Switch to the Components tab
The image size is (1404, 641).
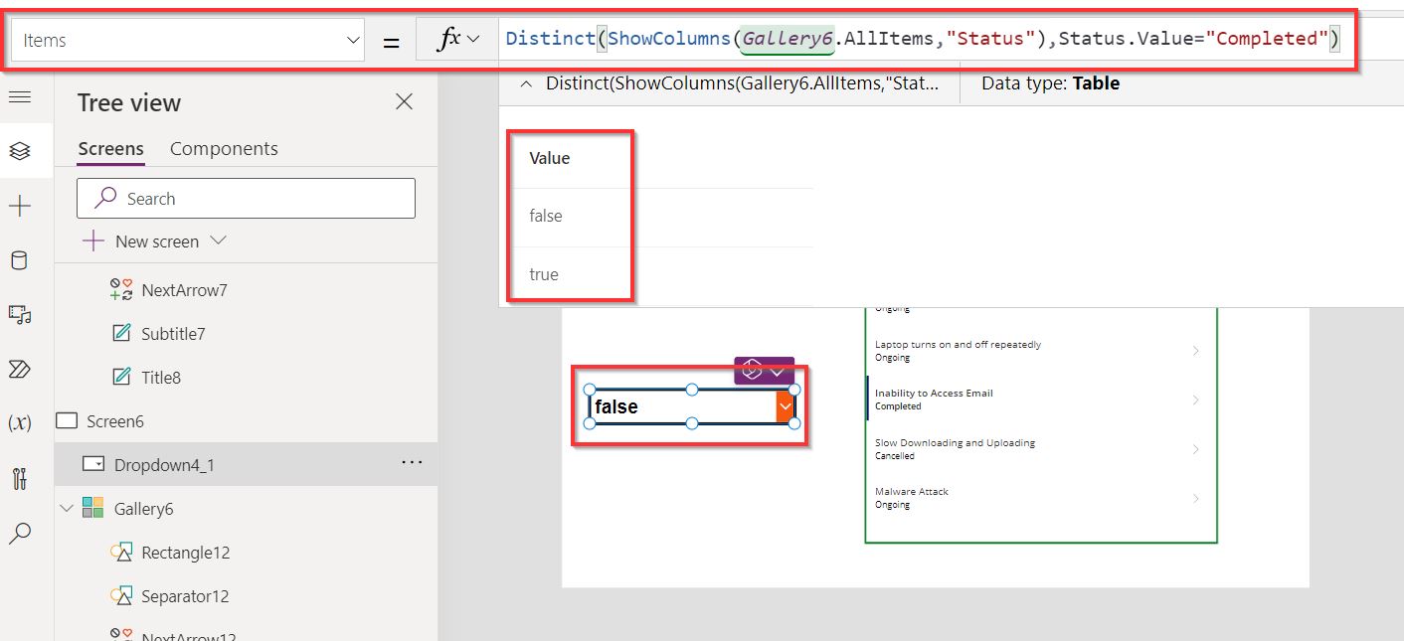(224, 148)
